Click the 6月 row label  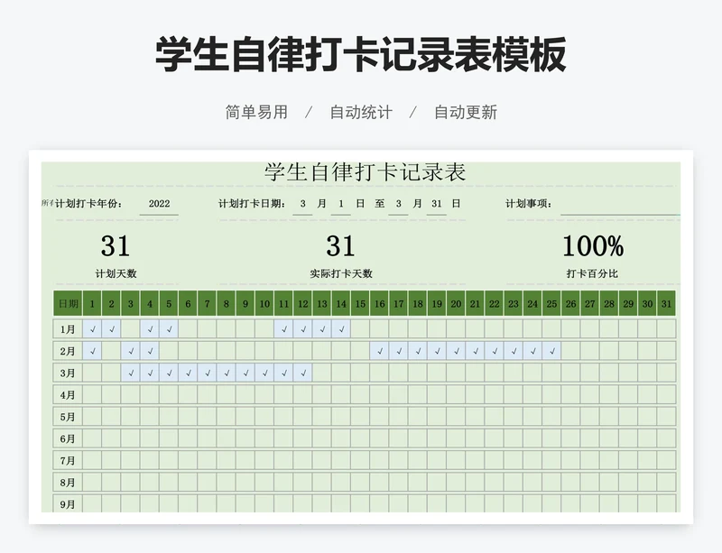(x=68, y=438)
